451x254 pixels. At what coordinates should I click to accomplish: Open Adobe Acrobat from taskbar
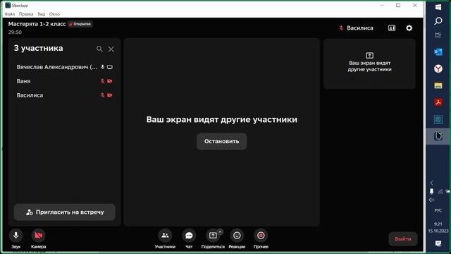438,102
